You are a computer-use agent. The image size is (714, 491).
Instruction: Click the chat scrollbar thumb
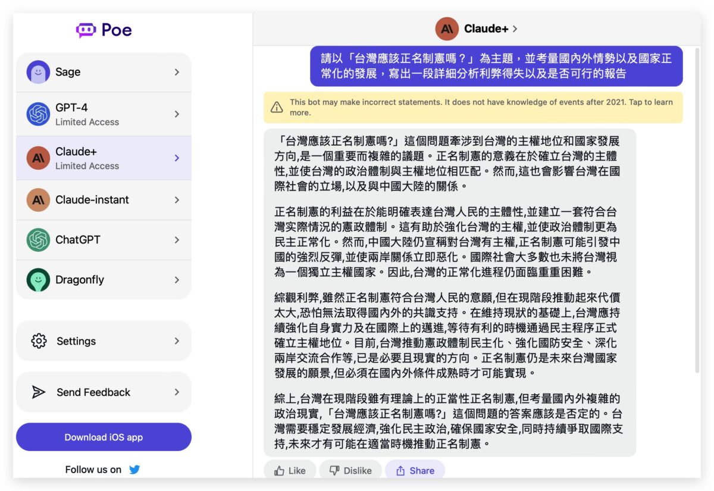pos(697,209)
